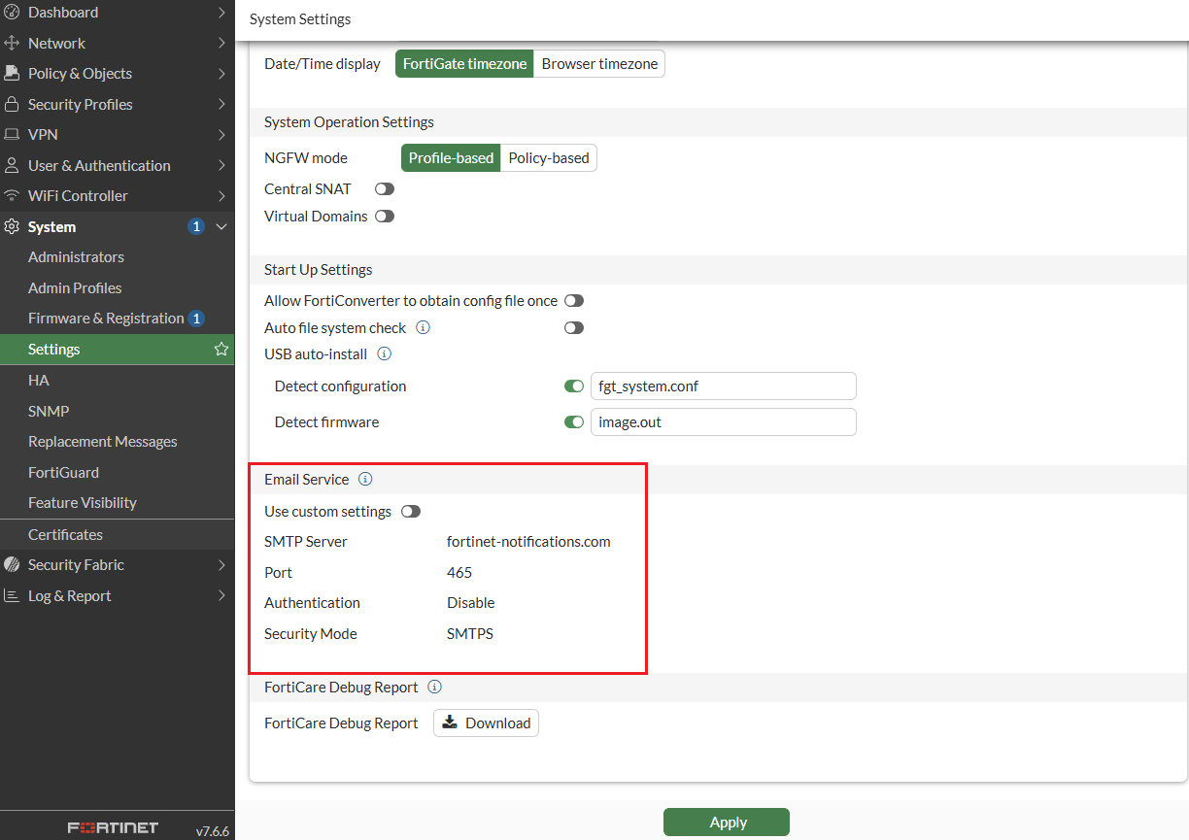Click the Policy & Objects icon
1189x840 pixels.
tap(12, 73)
